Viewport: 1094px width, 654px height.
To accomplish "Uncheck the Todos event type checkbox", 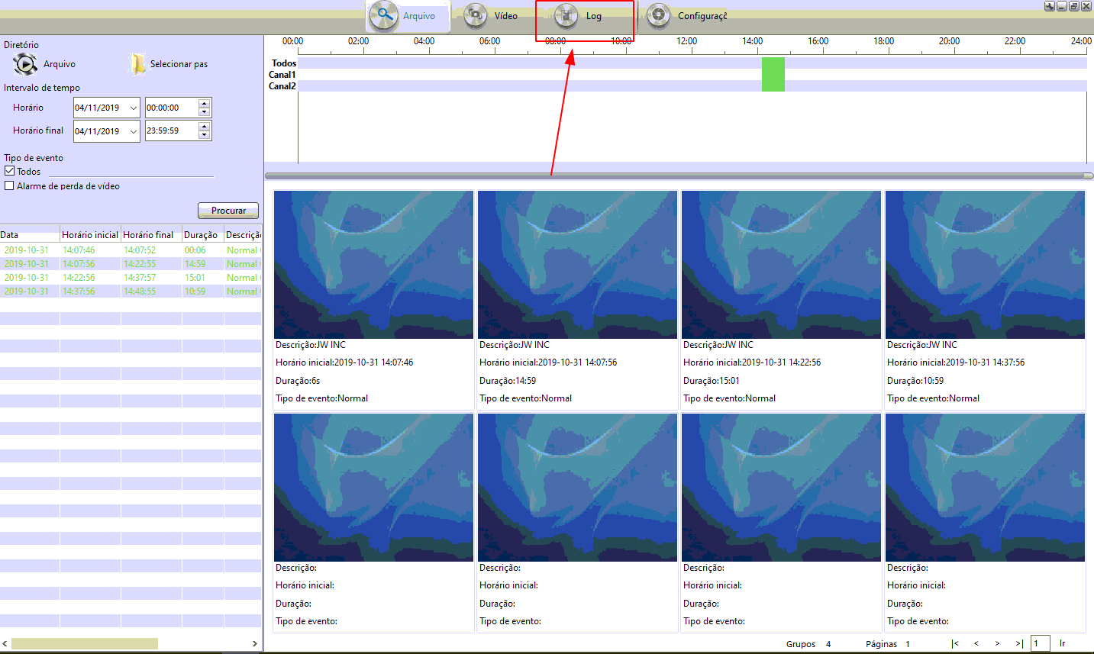I will point(10,171).
